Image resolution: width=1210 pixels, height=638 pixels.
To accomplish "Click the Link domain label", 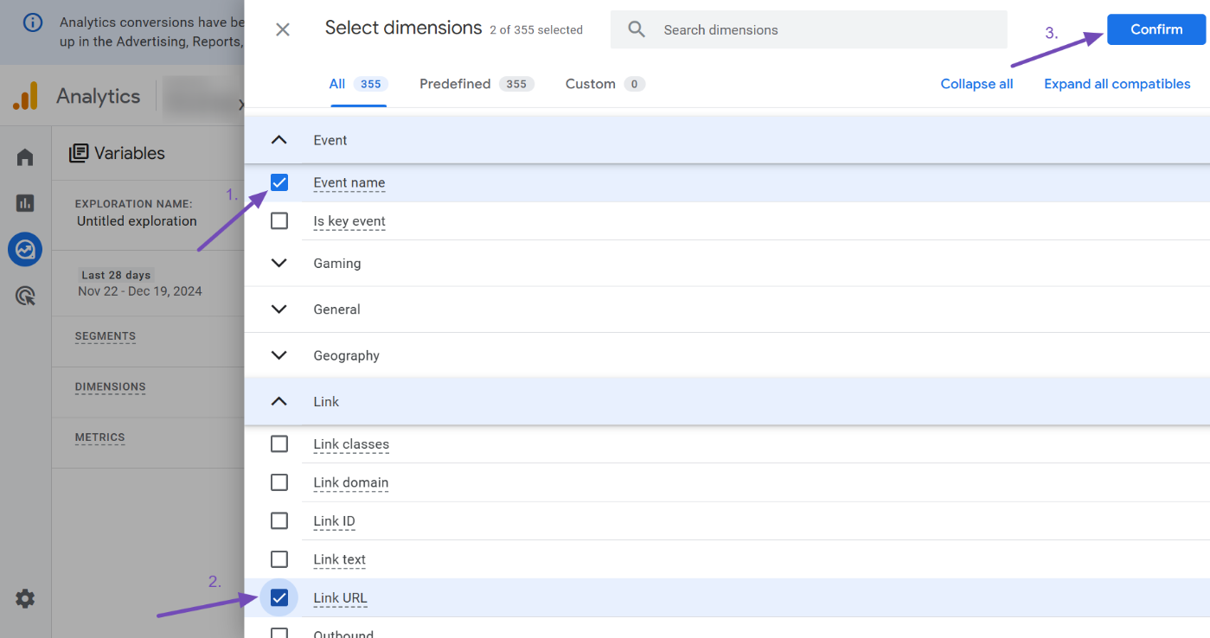I will pos(350,482).
